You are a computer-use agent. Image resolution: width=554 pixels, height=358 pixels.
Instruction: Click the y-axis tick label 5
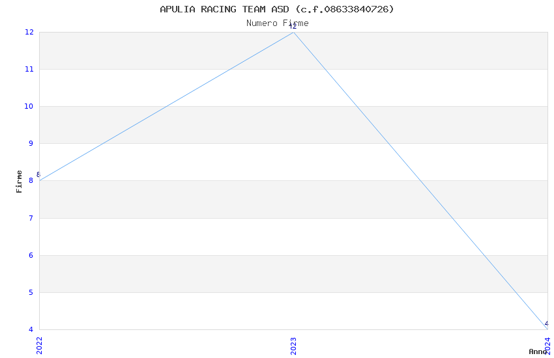pyautogui.click(x=31, y=292)
